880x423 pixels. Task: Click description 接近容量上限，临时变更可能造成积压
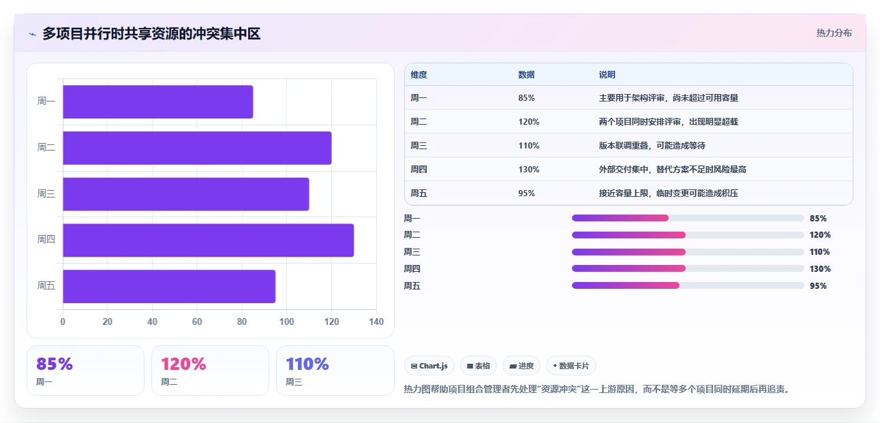(669, 193)
